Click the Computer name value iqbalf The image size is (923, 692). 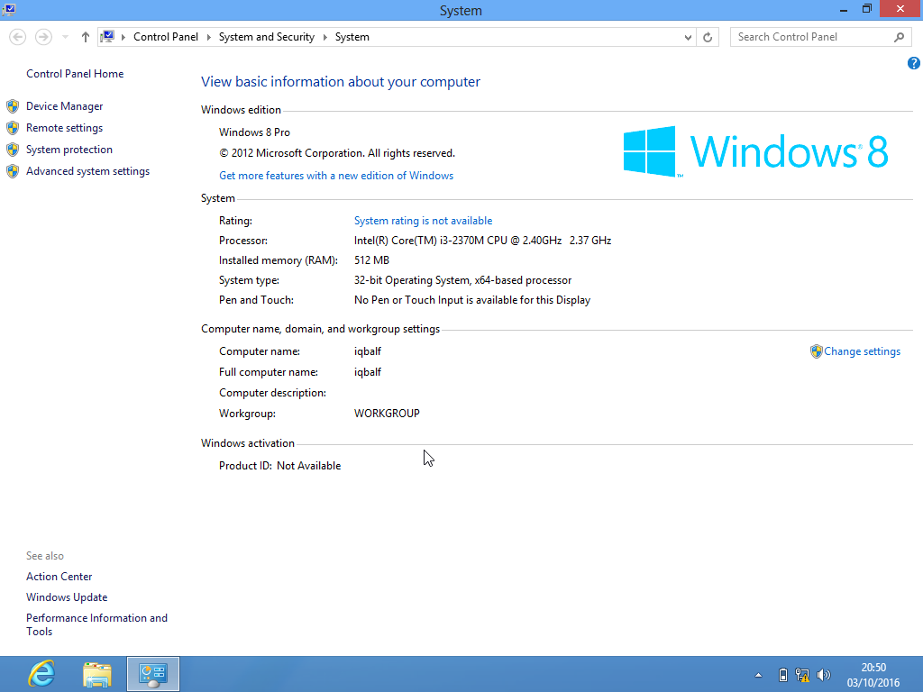tap(368, 351)
